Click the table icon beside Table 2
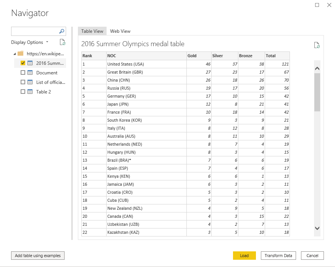The height and width of the screenshot is (267, 335). coord(30,92)
